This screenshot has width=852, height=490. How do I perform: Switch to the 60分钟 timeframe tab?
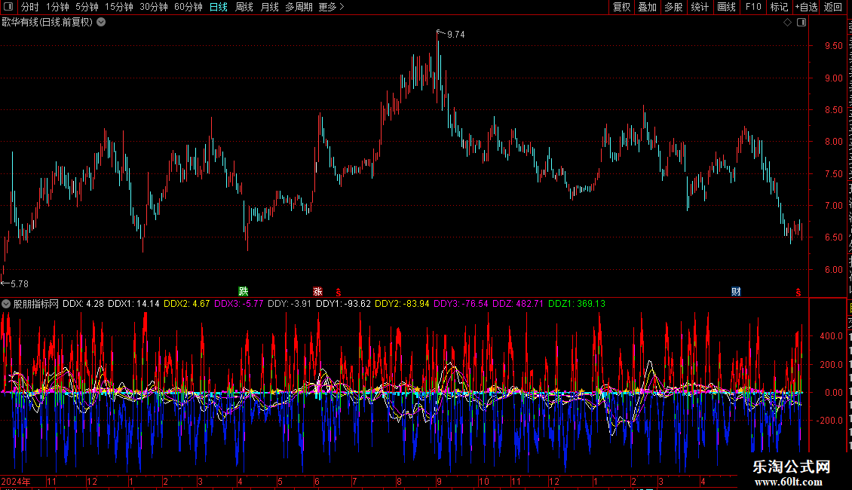[x=188, y=7]
